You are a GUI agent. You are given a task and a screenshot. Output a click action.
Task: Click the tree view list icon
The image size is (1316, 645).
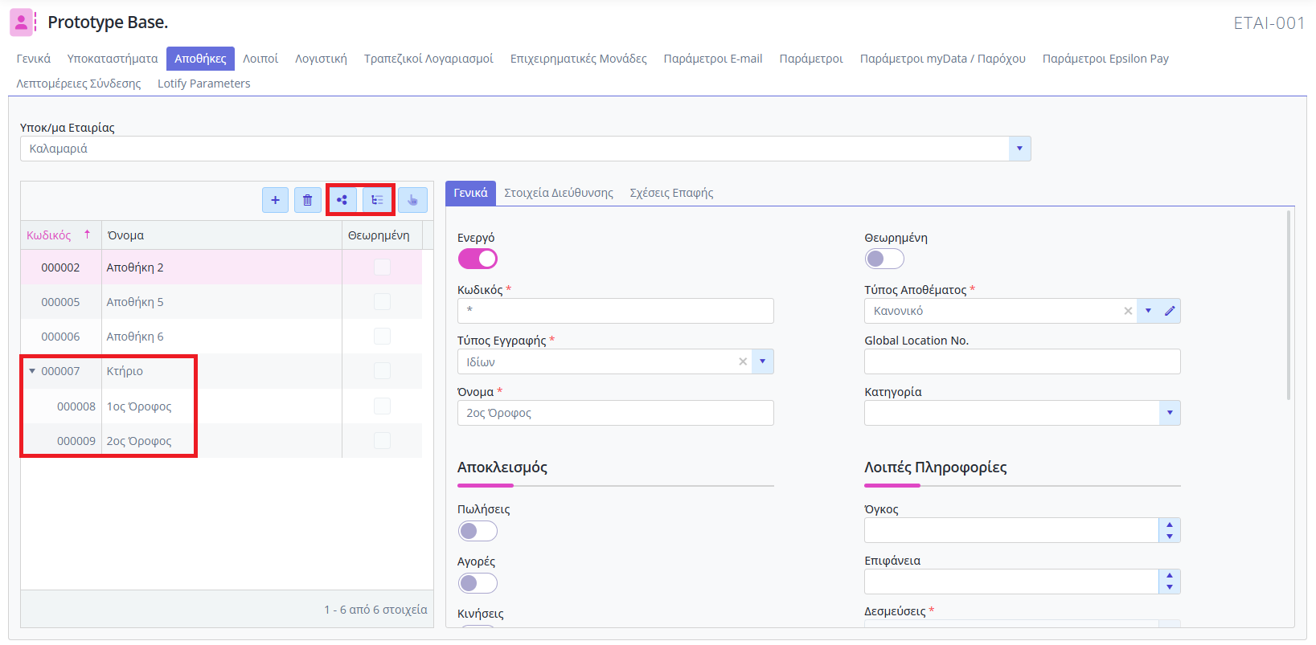[x=377, y=200]
